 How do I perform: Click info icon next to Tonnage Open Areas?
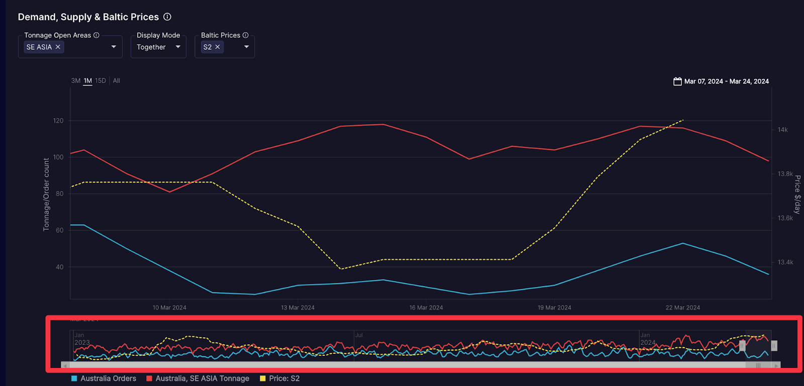click(96, 35)
